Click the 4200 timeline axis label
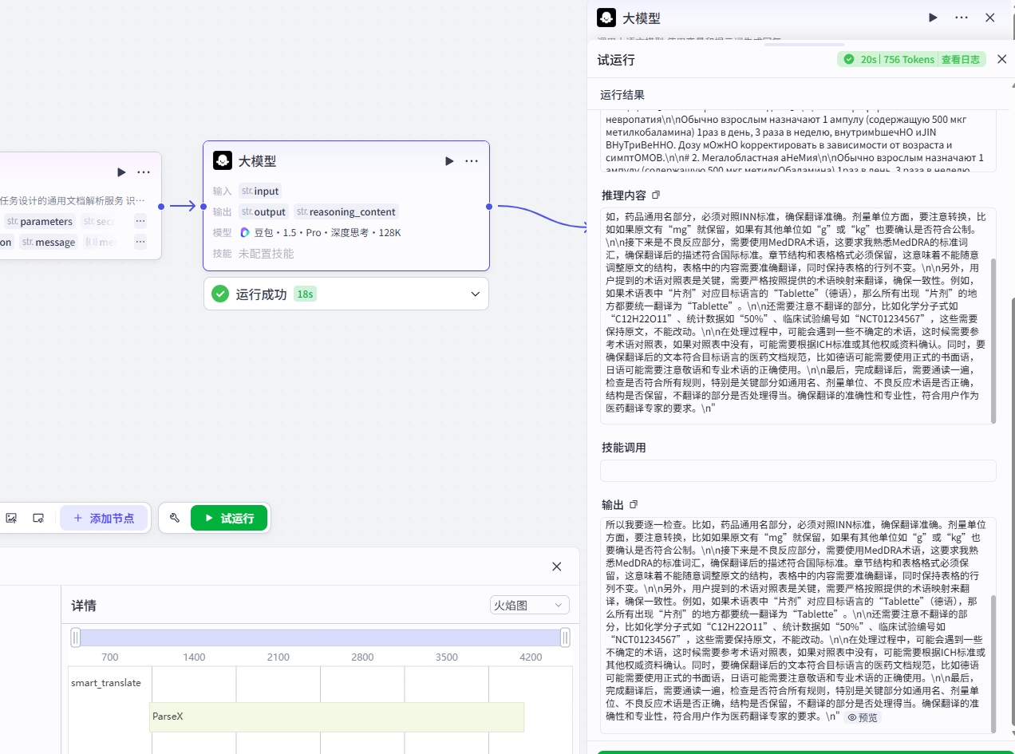Screen dimensions: 1015x754 (x=531, y=657)
